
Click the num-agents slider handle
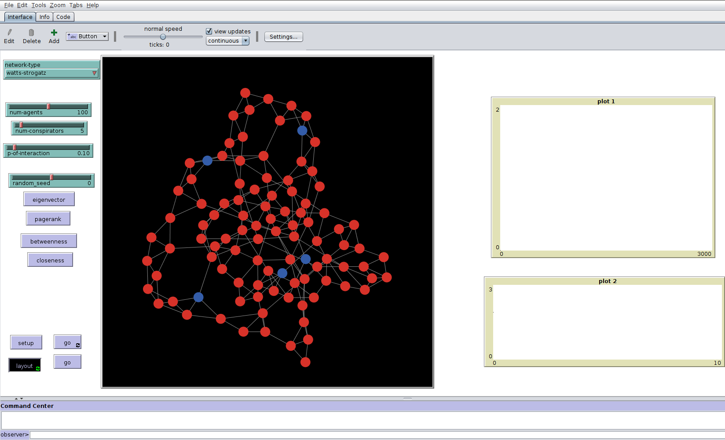48,106
